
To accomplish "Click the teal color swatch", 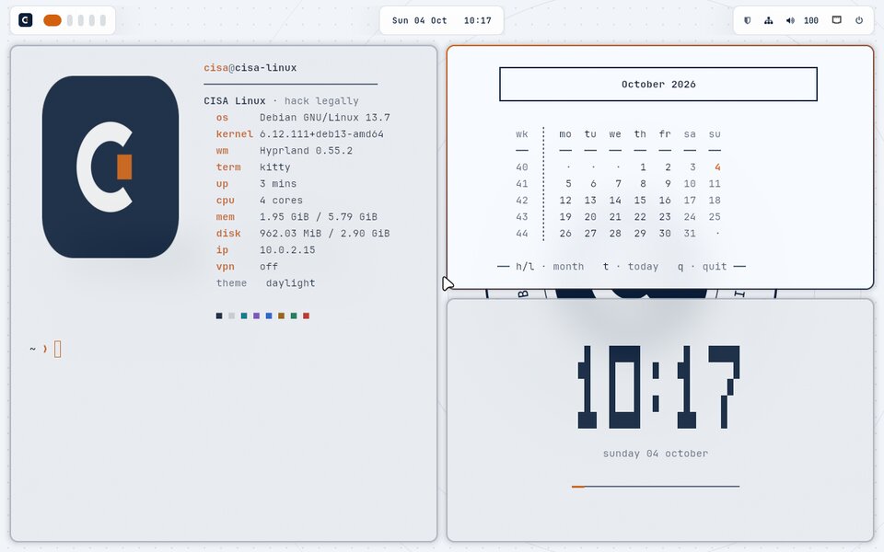I will [243, 316].
